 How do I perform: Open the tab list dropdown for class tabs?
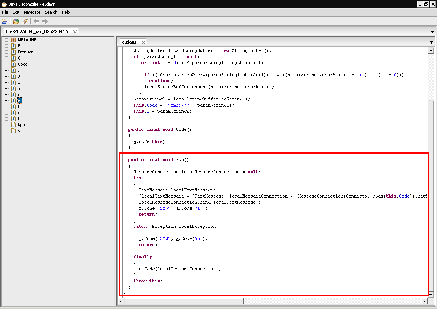click(431, 42)
